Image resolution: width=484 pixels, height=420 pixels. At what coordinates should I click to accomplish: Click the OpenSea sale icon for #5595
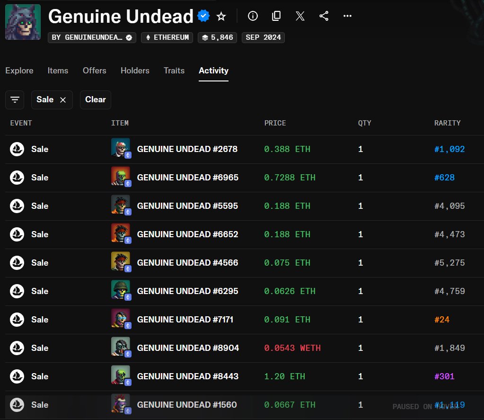coord(17,206)
